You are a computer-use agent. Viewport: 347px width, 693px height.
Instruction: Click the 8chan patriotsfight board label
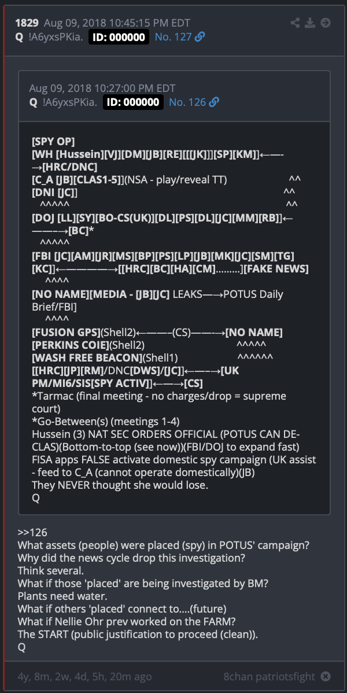click(x=270, y=677)
